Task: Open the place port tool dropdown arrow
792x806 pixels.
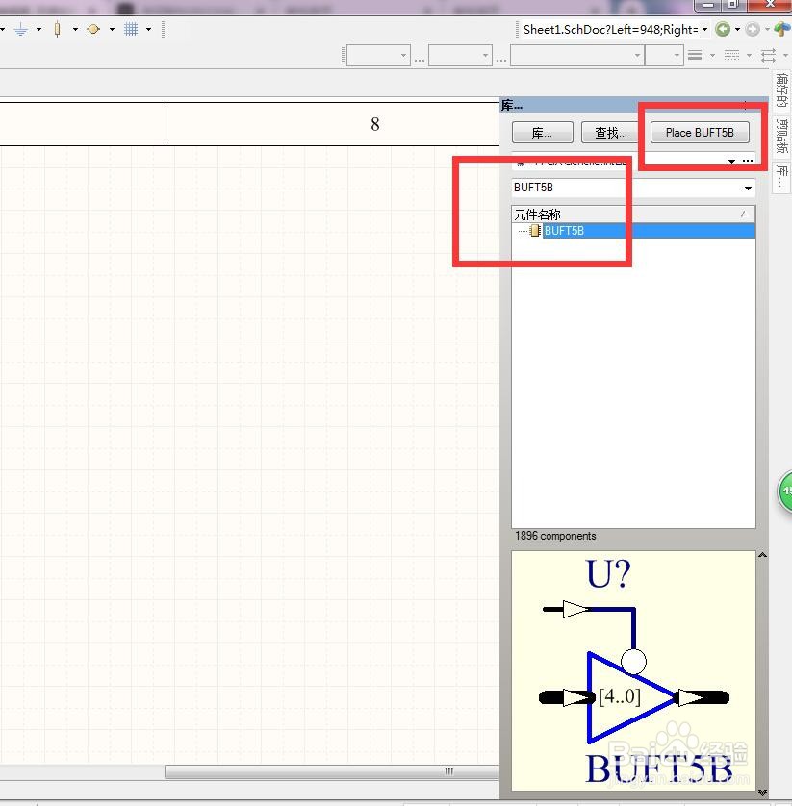Action: point(113,29)
